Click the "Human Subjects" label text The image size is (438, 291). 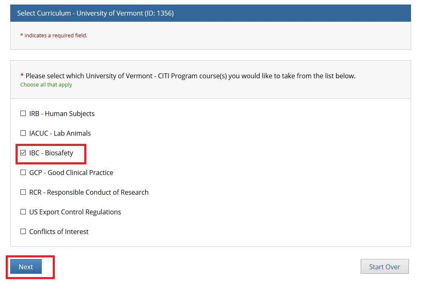point(70,114)
